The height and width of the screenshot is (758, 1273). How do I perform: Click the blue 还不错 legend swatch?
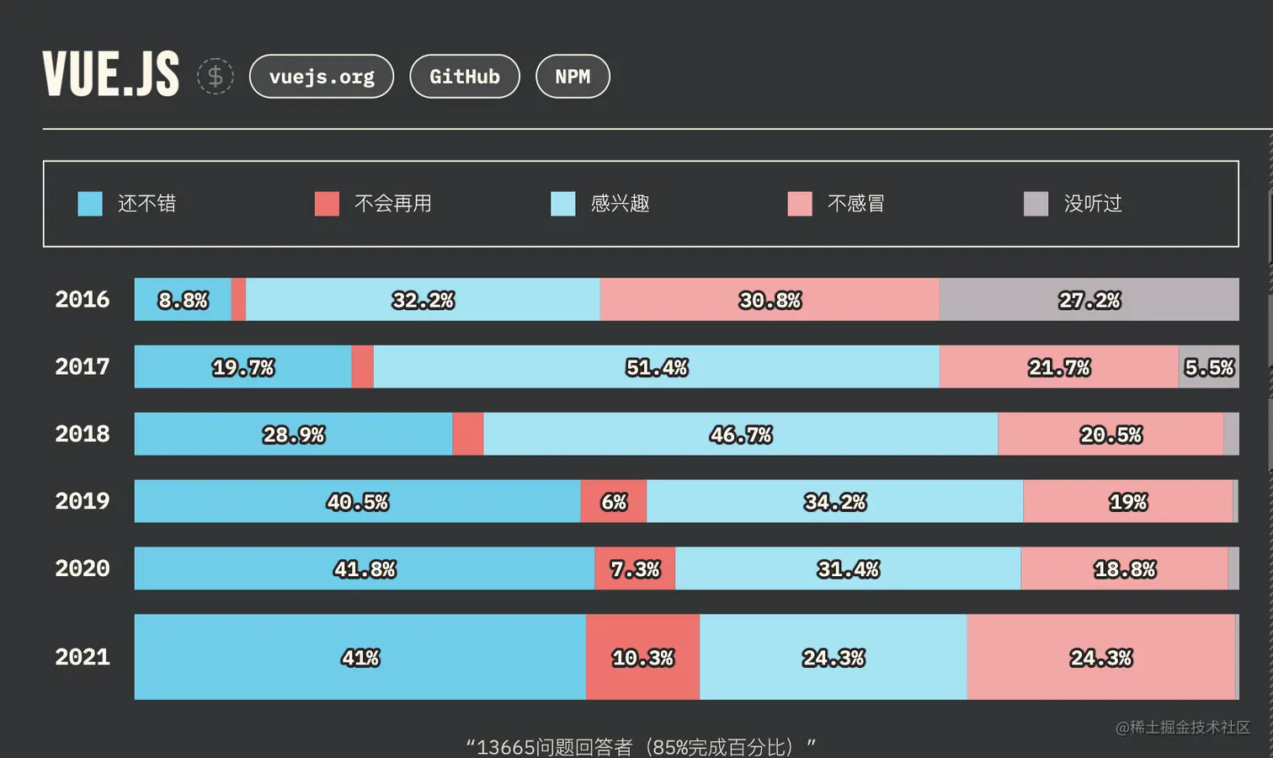[x=90, y=204]
